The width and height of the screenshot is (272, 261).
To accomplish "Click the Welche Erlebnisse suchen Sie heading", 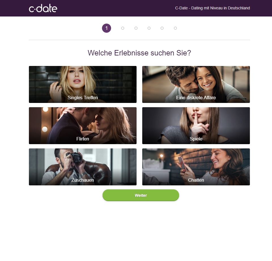I will click(x=139, y=53).
